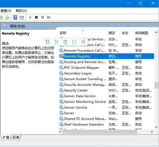Select the Sensor Monitoring Service row
This screenshot has width=159, height=147.
click(x=106, y=102)
